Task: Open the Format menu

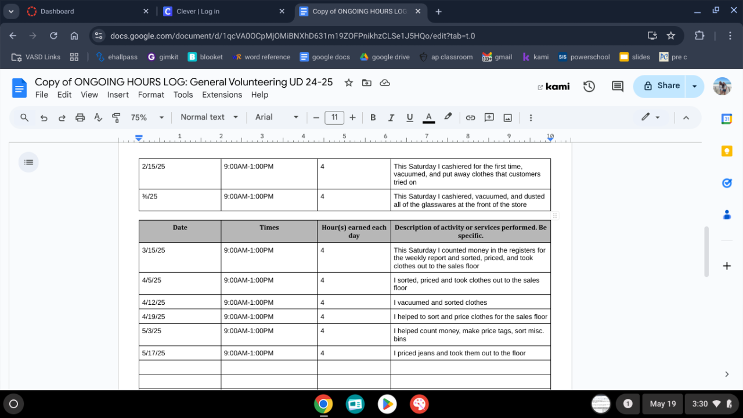Action: [x=151, y=95]
